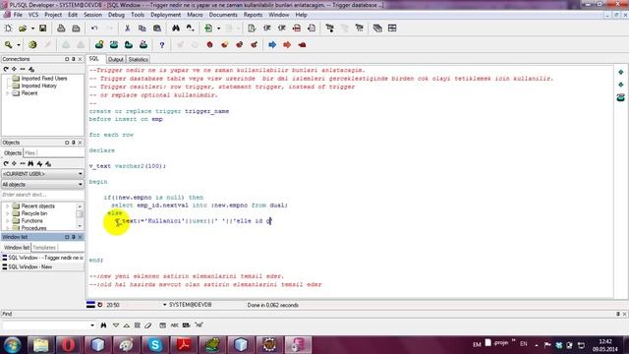Click the Commit database icon
Image resolution: width=629 pixels, height=354 pixels.
[x=66, y=44]
